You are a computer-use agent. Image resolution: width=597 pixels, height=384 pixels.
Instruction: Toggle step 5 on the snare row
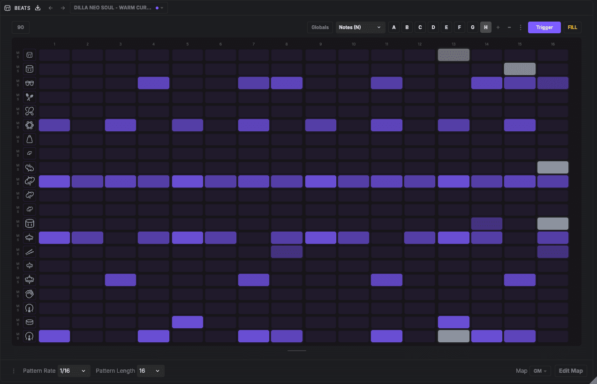pos(188,322)
